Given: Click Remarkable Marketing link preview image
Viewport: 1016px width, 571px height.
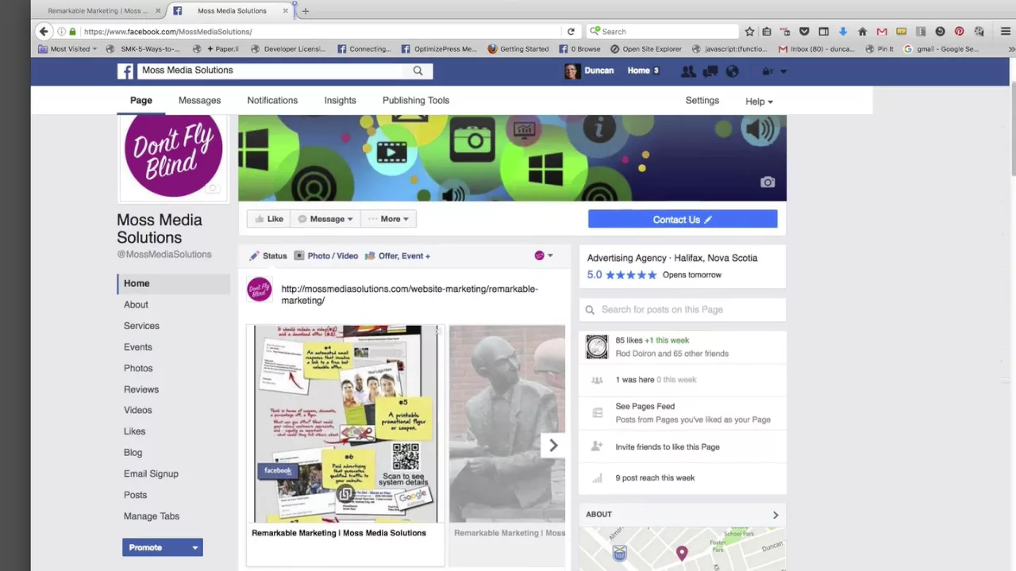Looking at the screenshot, I should coord(345,423).
